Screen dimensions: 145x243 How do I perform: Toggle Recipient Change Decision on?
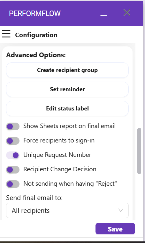pyautogui.click(x=13, y=170)
